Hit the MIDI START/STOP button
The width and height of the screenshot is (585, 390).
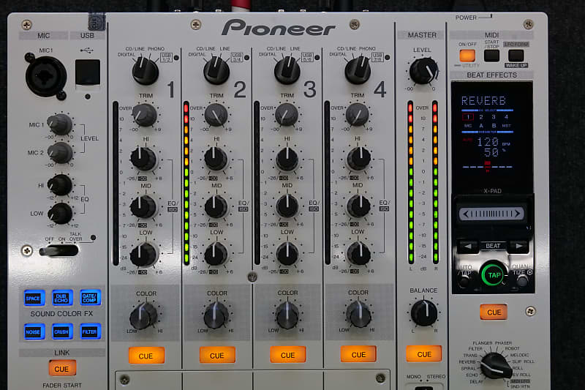click(x=491, y=56)
